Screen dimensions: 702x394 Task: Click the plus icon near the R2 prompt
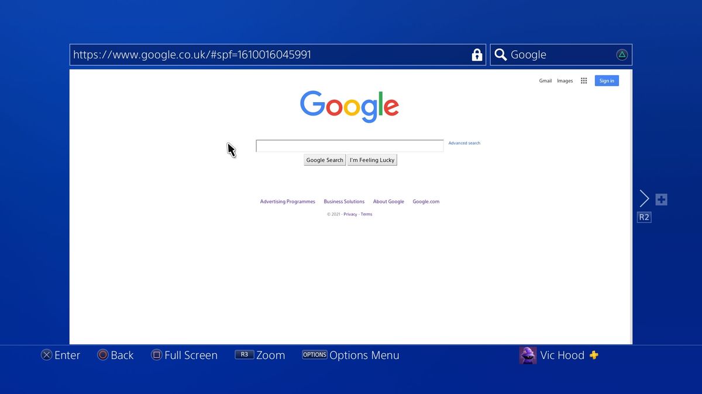pyautogui.click(x=661, y=199)
